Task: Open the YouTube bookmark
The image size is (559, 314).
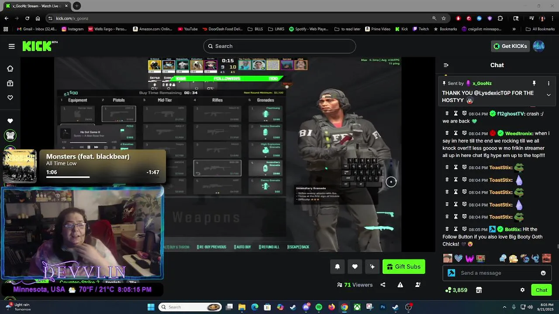Action: coord(188,29)
